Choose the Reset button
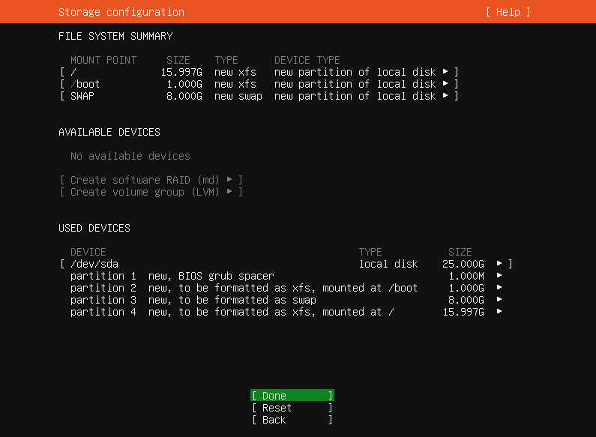Screen dimensions: 596x437 click(x=292, y=408)
